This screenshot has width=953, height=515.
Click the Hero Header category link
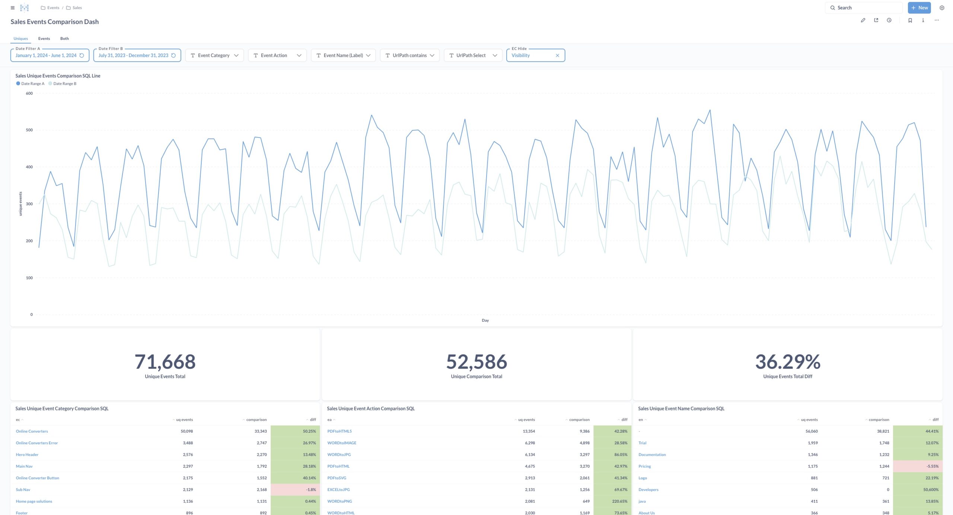click(27, 455)
